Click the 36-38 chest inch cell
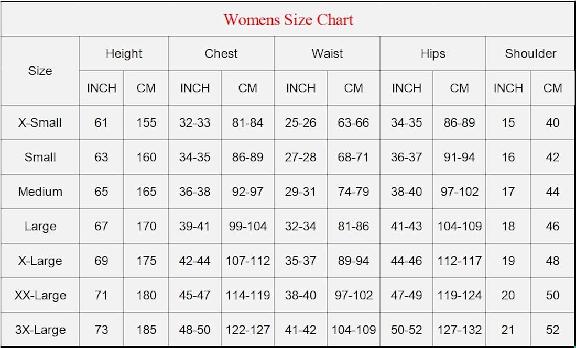This screenshot has width=576, height=348. (194, 192)
